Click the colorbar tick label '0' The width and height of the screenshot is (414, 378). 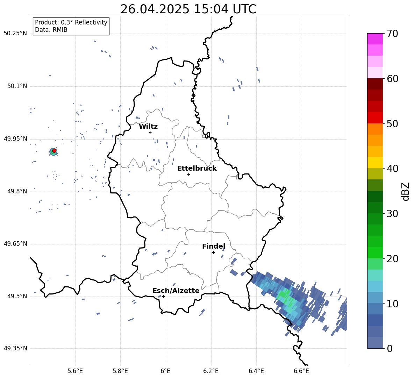390,348
